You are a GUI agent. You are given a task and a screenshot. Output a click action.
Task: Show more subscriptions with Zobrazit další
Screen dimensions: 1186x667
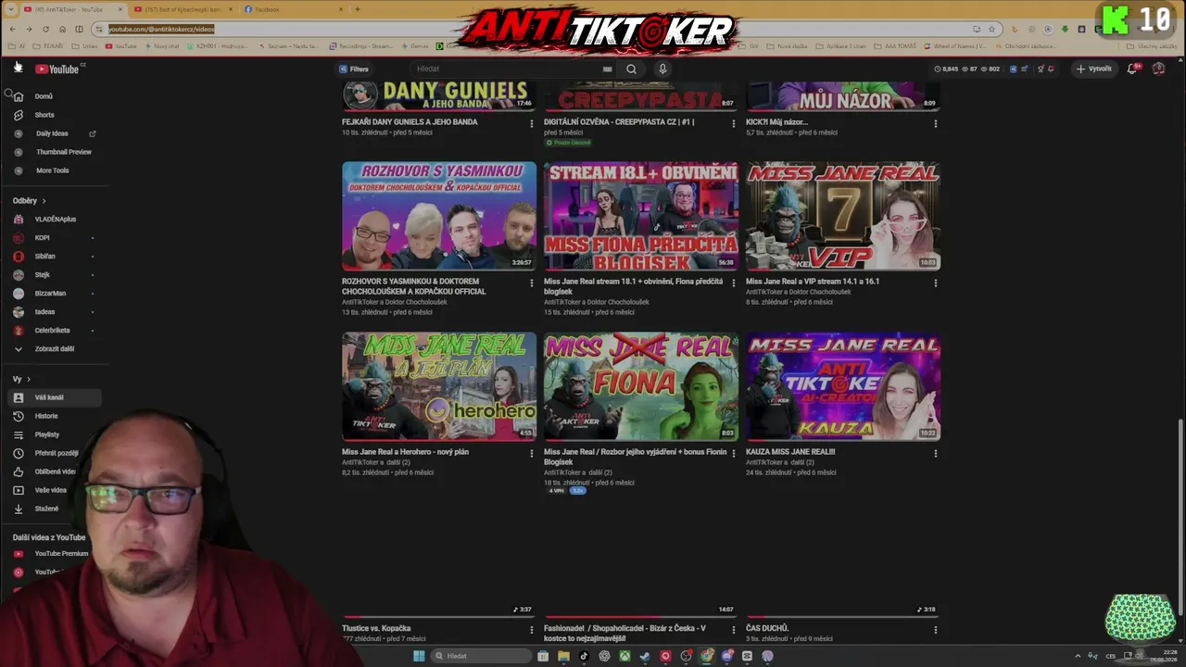(x=55, y=349)
